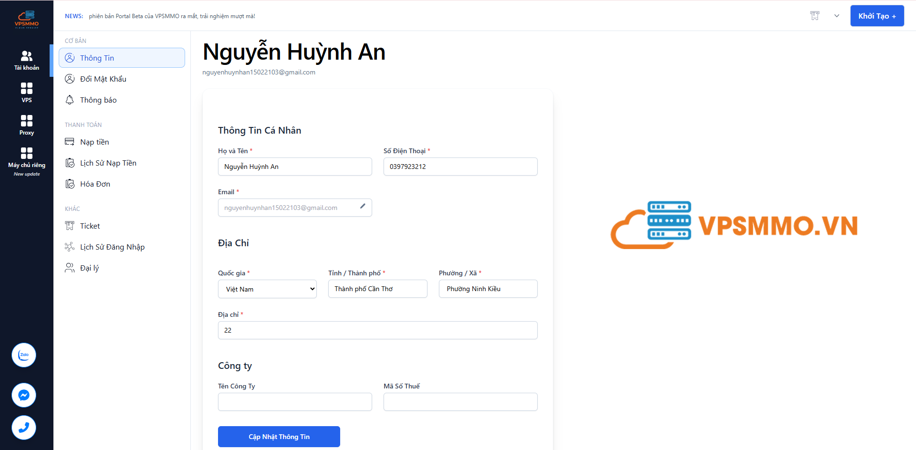Open Lịch Sử Nạp Tiền page
916x450 pixels.
coord(108,163)
